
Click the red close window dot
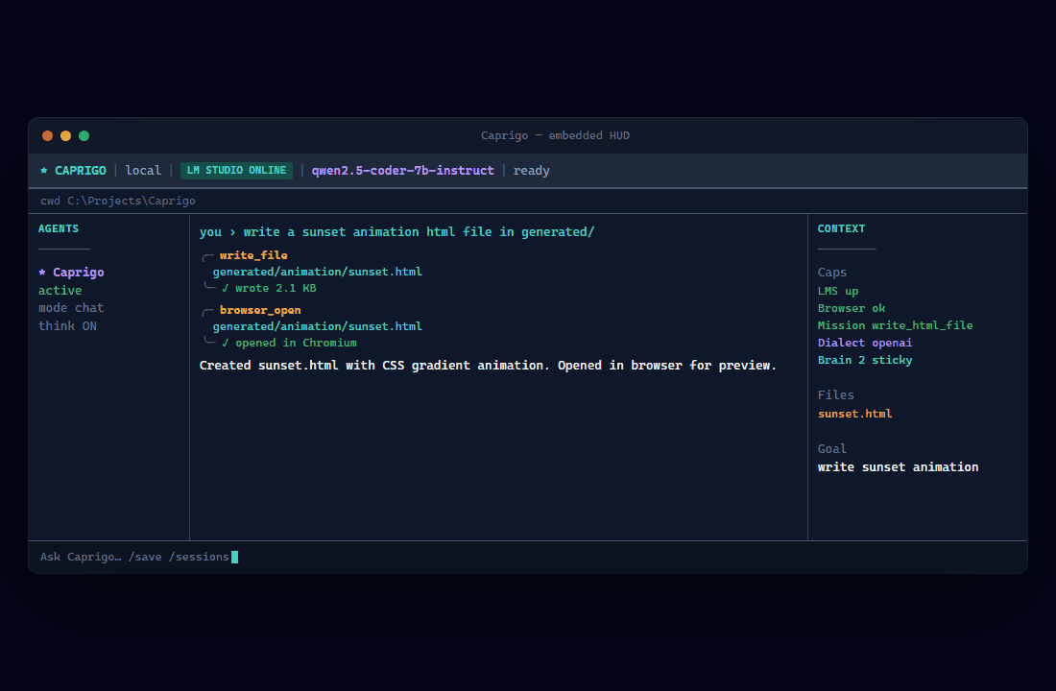tap(47, 135)
